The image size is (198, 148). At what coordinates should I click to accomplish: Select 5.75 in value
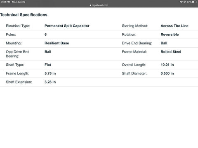coord(50,74)
